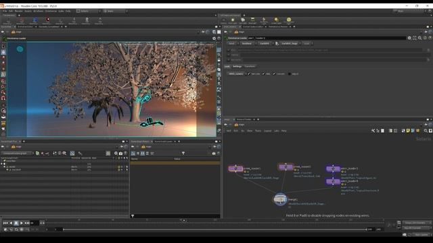Jump to the last frame
The image size is (433, 243).
click(x=27, y=223)
